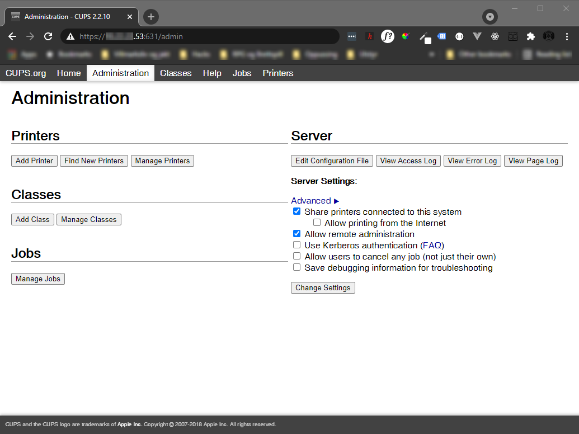
Task: Reload the CUPS admin page
Action: (48, 36)
